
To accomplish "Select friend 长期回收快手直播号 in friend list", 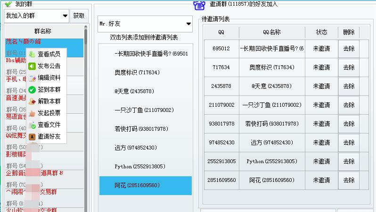I will [x=145, y=54].
